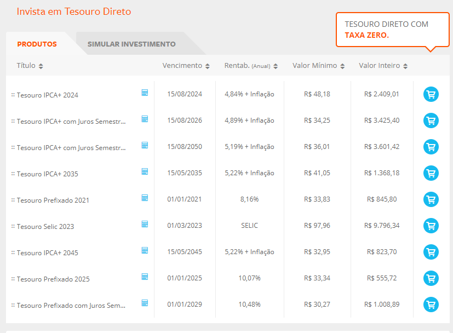Open Tesouro Prefixado 2021 title link
The image size is (453, 333).
coord(53,200)
